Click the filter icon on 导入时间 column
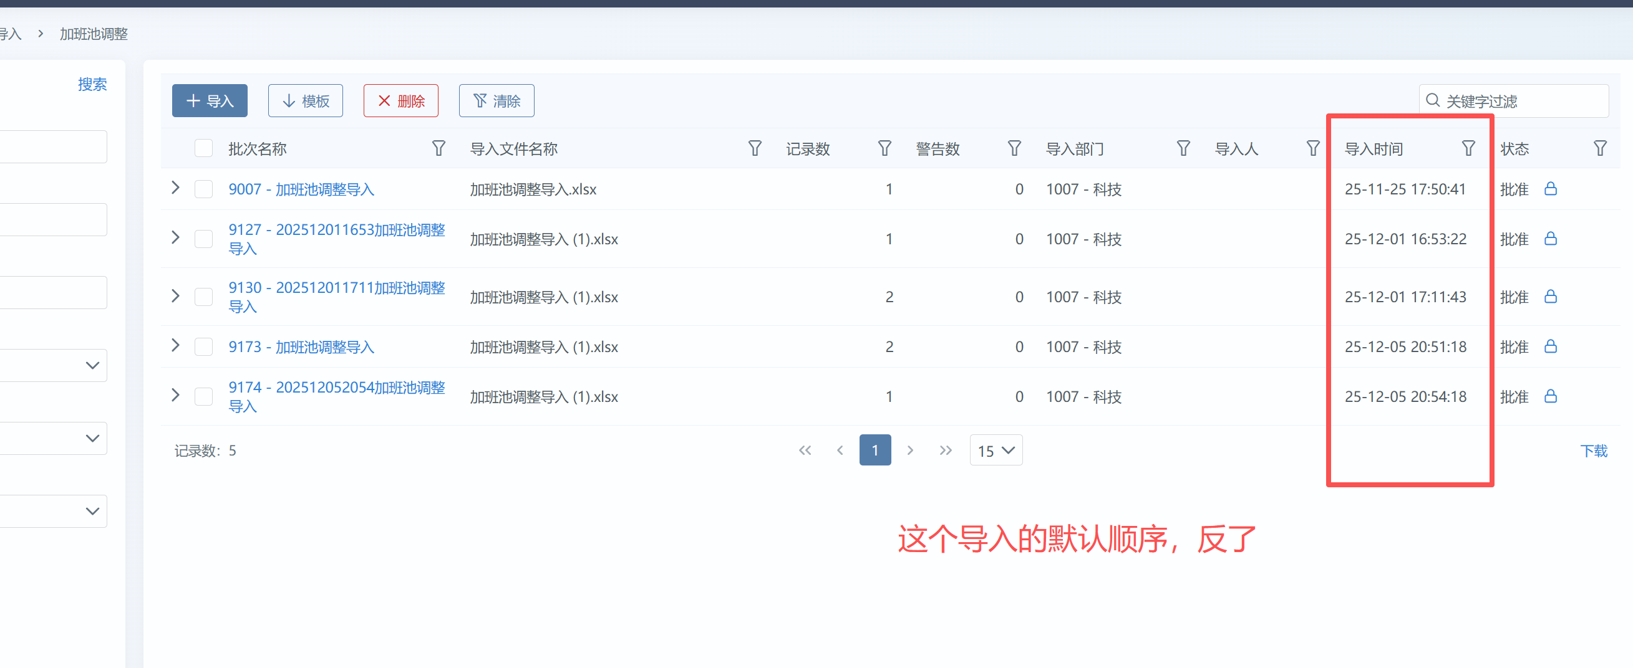Viewport: 1633px width, 668px height. (x=1468, y=149)
